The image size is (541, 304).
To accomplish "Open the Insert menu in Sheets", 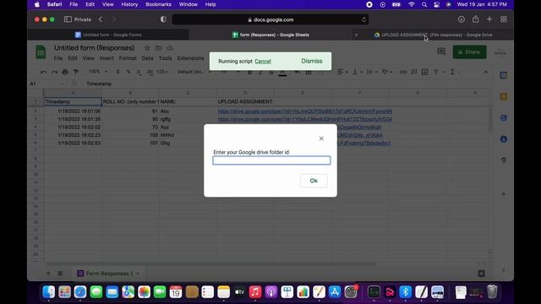I will coord(107,58).
